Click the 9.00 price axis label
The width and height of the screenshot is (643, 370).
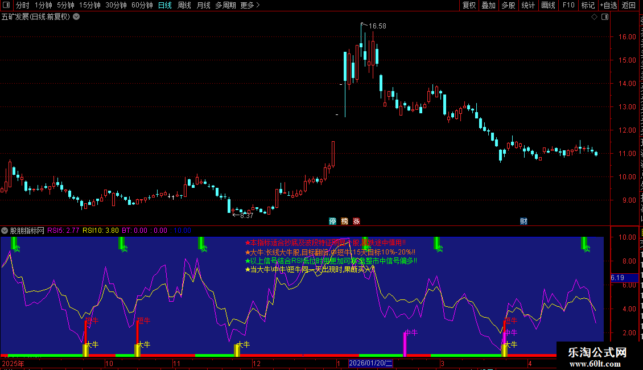629,200
